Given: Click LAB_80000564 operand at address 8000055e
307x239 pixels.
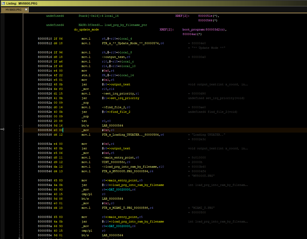Looking at the screenshot, I should click(113, 235).
